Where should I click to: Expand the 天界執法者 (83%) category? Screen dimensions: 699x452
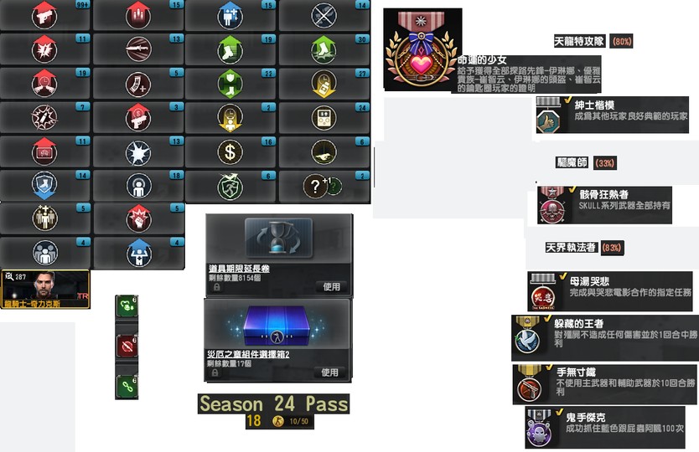point(584,248)
